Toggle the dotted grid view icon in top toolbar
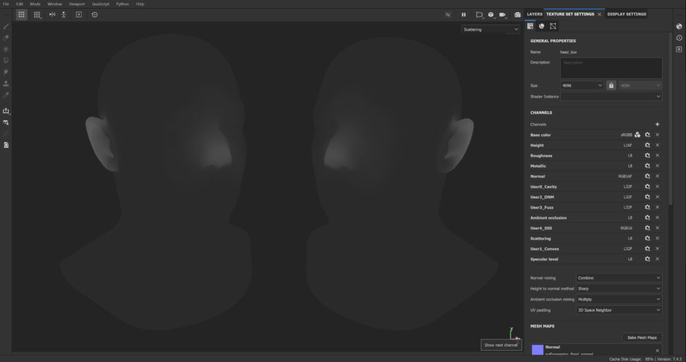Screen dimensions: 686x362 [21, 15]
